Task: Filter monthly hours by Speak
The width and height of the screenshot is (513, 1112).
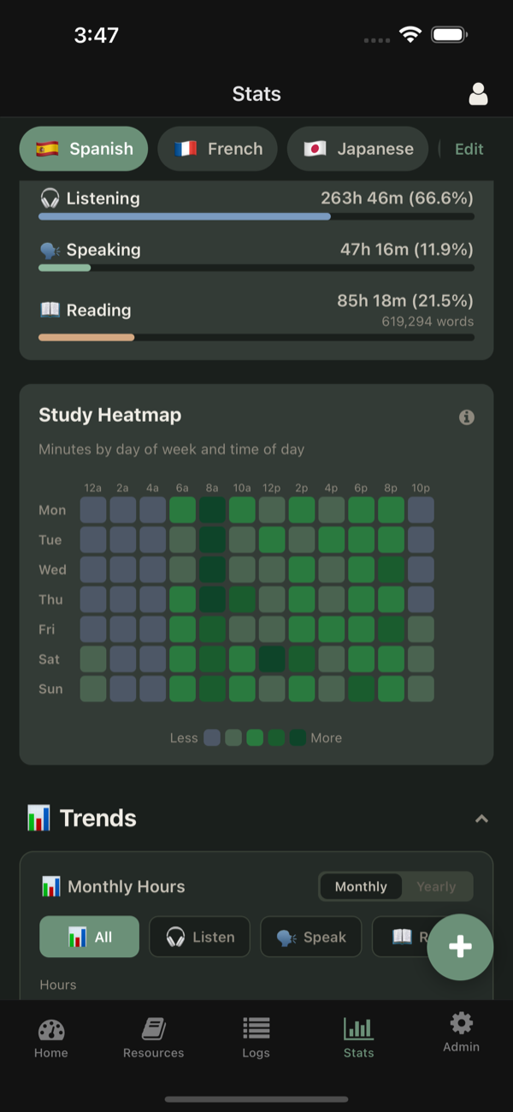Action: click(x=311, y=937)
